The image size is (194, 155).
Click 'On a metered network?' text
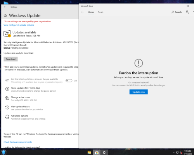[x=139, y=82]
